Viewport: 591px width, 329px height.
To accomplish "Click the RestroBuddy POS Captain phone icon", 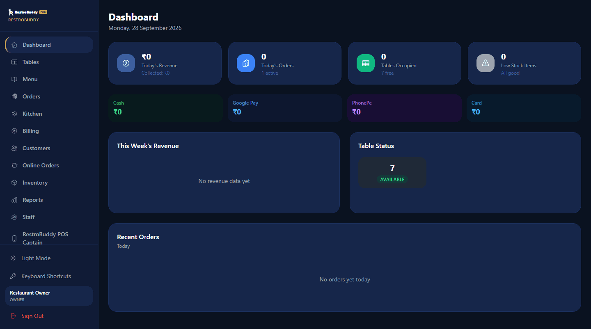I will click(14, 238).
